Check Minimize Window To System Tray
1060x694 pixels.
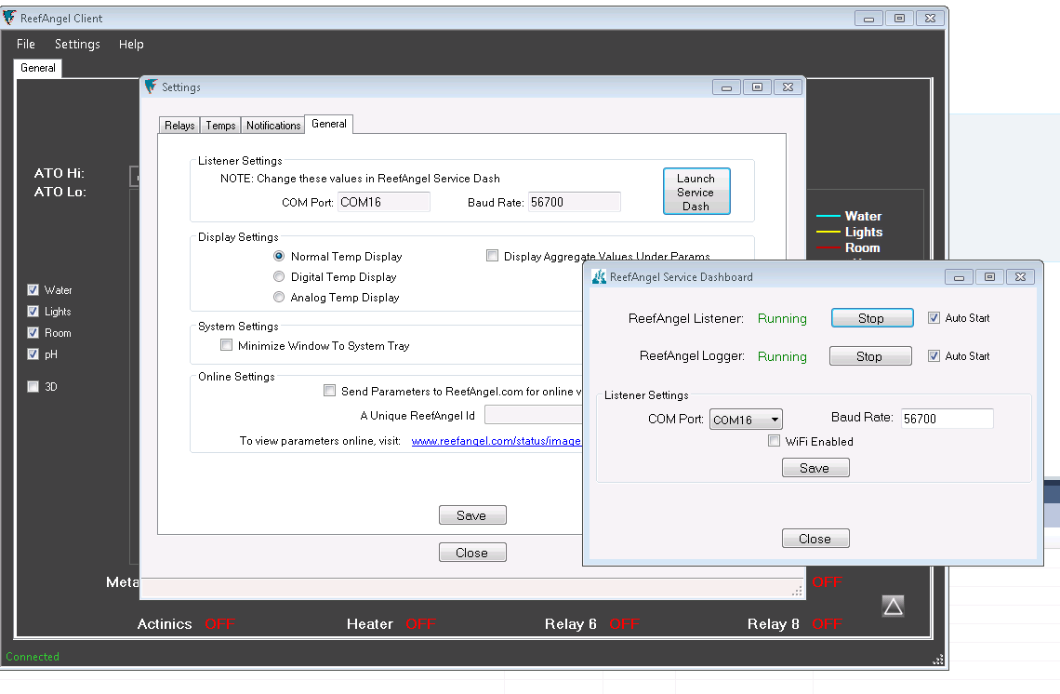[227, 346]
